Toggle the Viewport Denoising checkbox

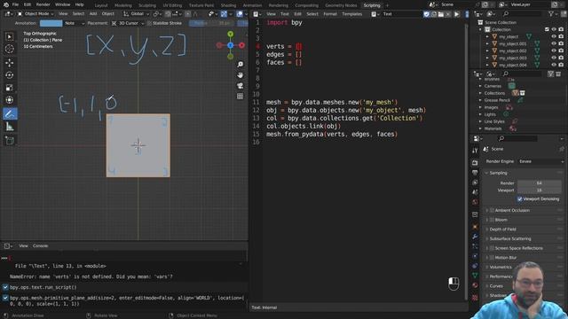(x=520, y=198)
